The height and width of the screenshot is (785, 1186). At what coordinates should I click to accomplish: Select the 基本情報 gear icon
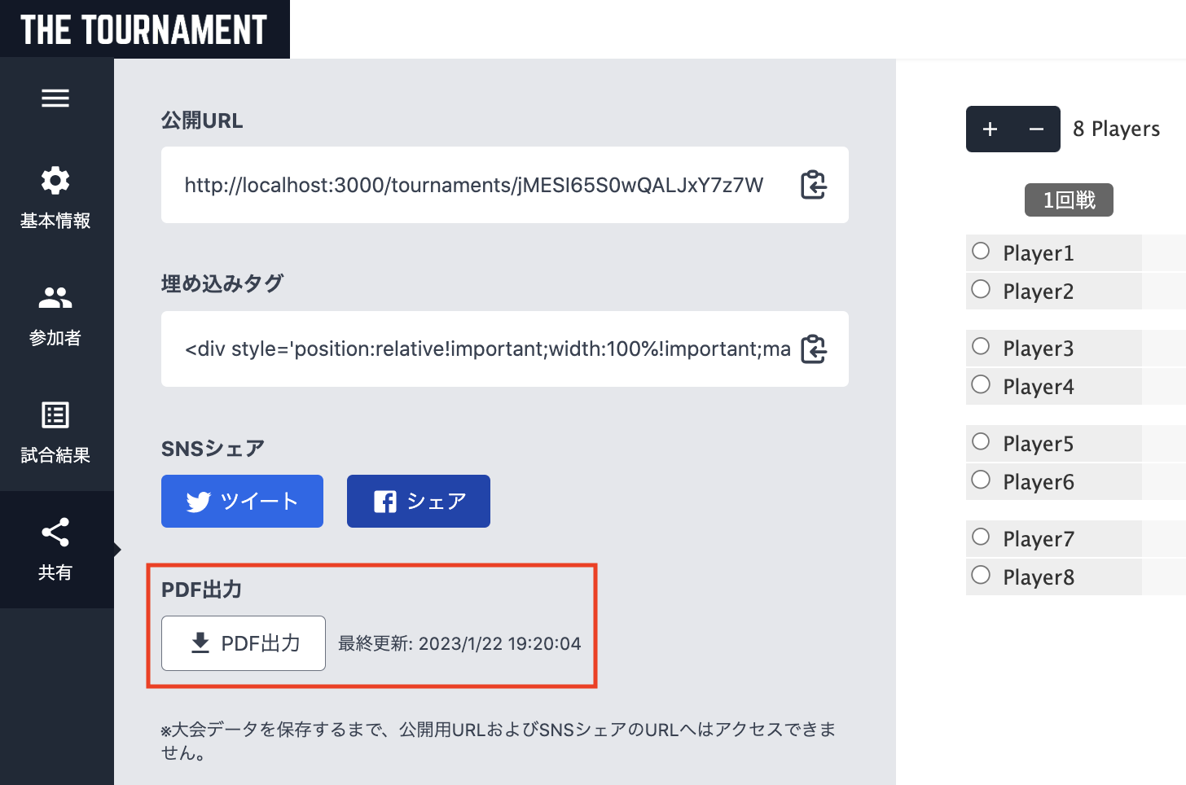[55, 180]
